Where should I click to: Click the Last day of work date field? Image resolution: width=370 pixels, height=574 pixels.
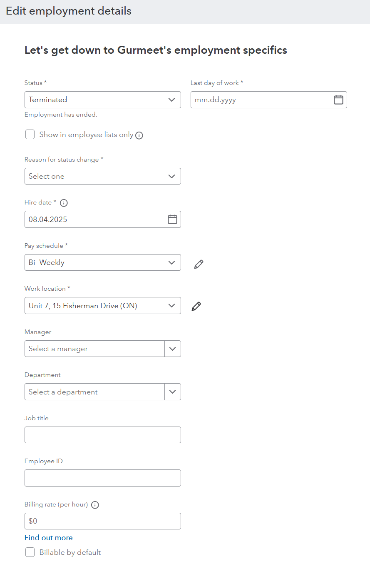pyautogui.click(x=261, y=100)
